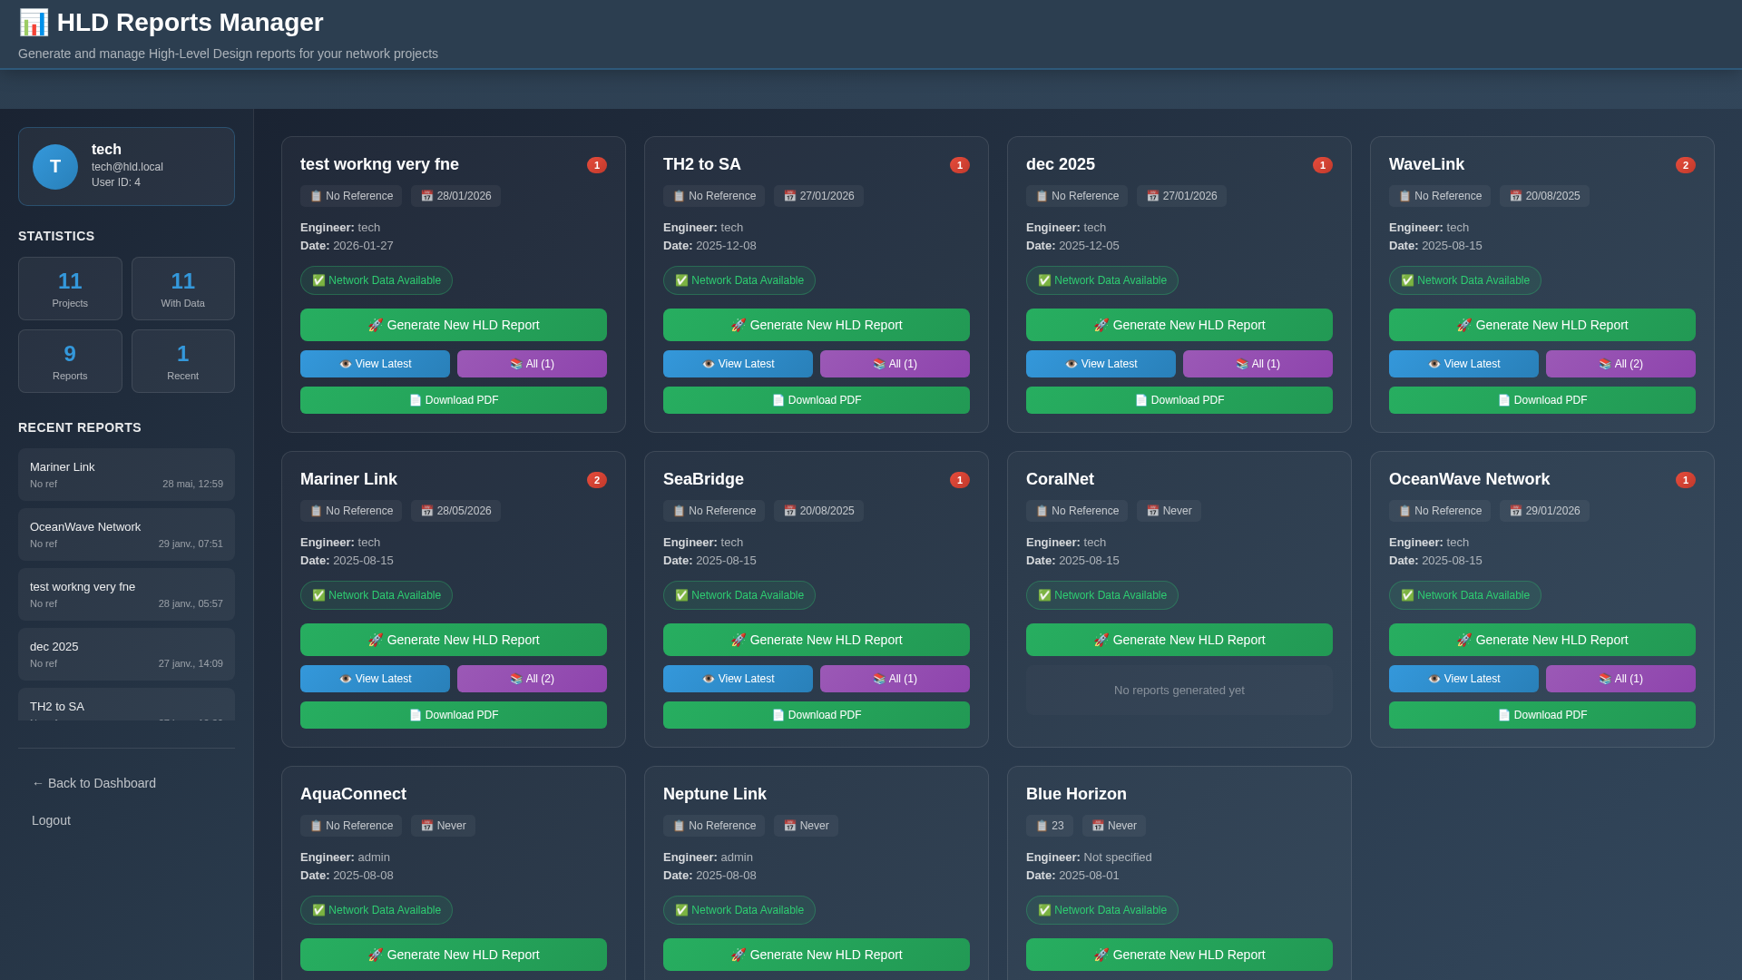This screenshot has width=1742, height=980.
Task: Open All (2) reports for Mariner Link
Action: tap(532, 679)
